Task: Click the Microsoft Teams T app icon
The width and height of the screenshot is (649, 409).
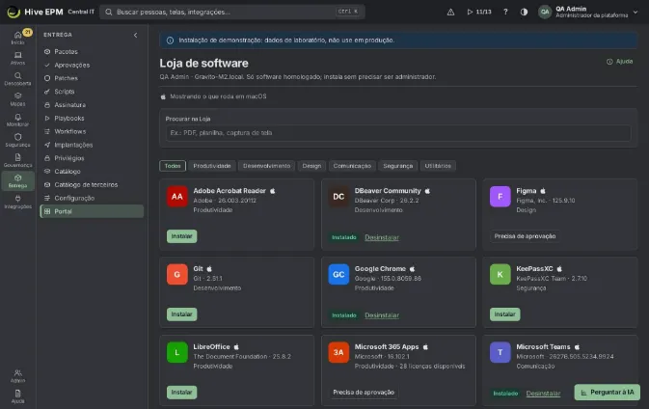Action: (x=500, y=352)
